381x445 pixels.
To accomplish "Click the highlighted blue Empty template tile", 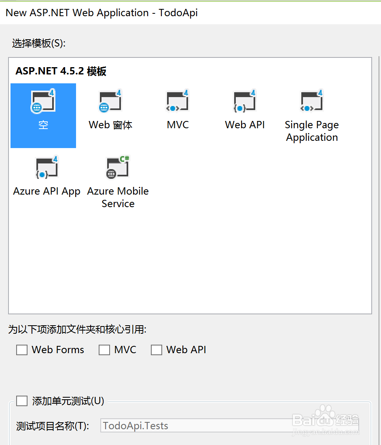I will [x=43, y=115].
